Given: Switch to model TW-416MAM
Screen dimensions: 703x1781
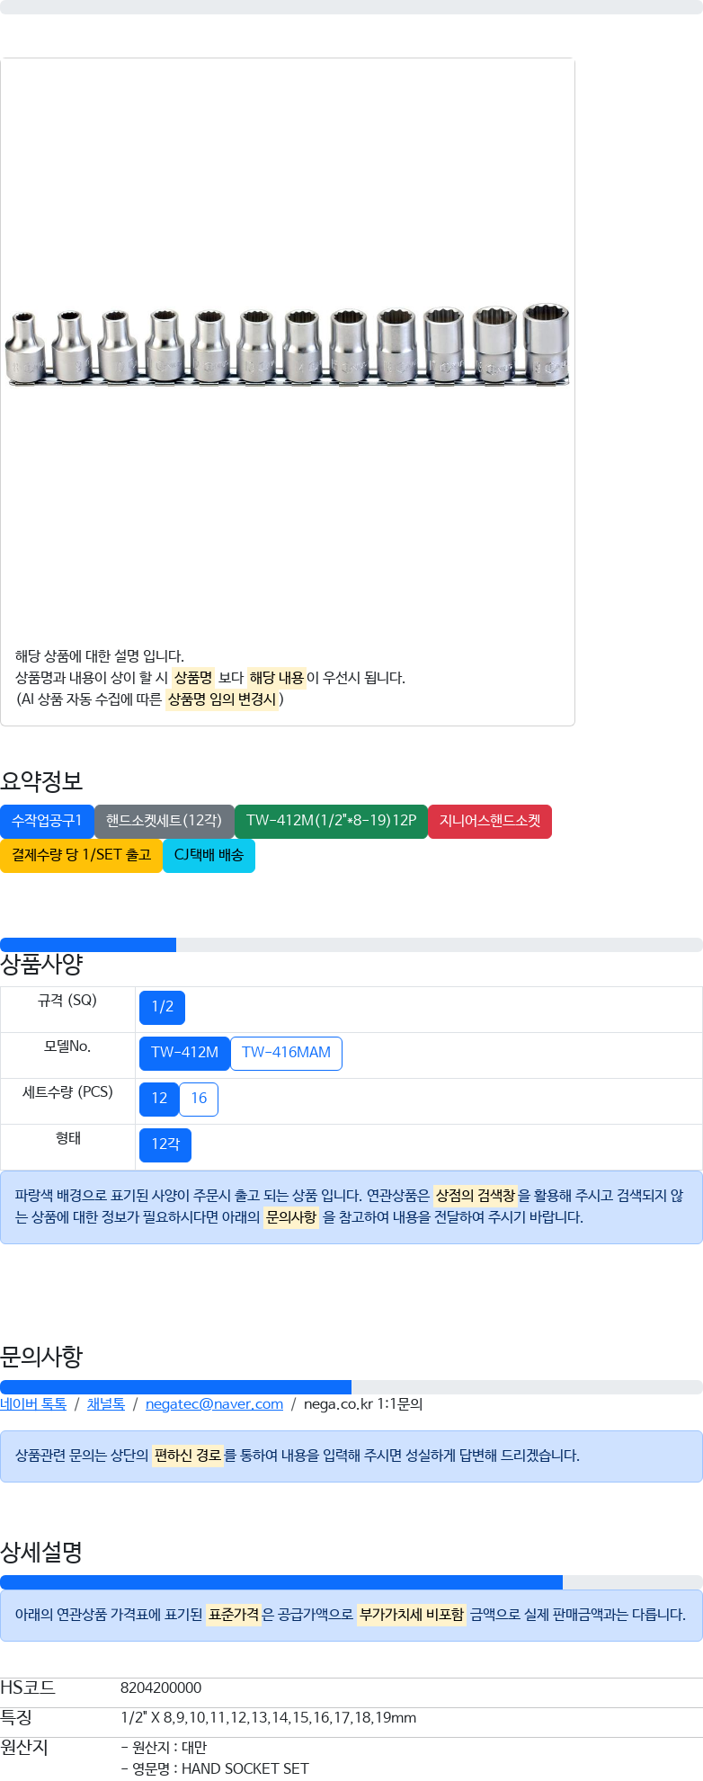Looking at the screenshot, I should [x=286, y=1053].
